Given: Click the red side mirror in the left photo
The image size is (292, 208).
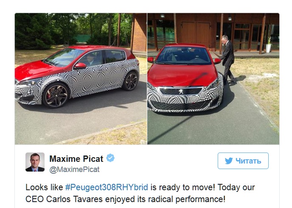Looking at the screenshot, I should (80, 66).
